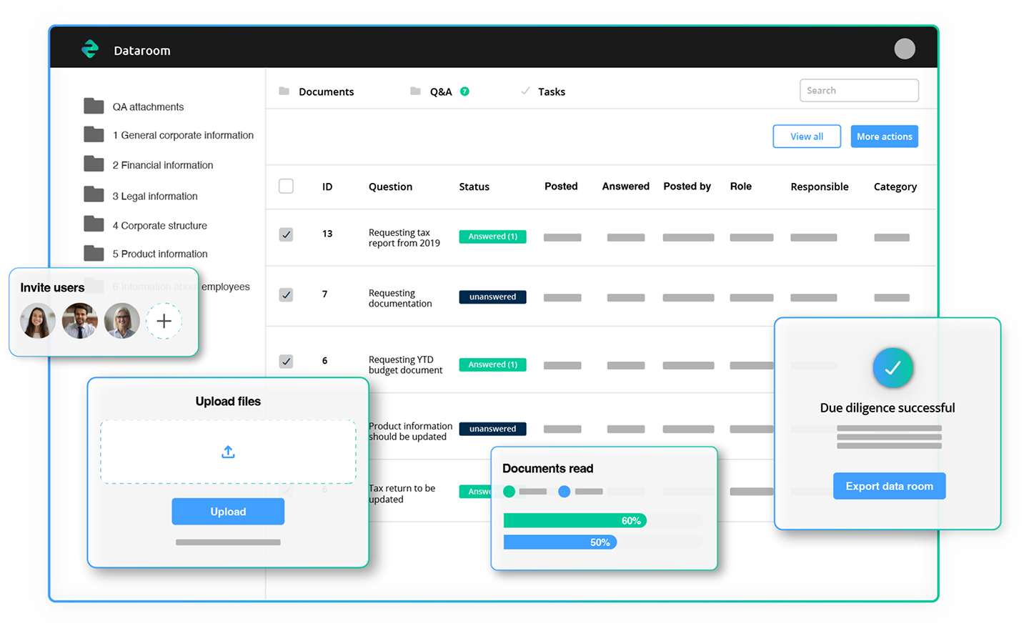Image resolution: width=1029 pixels, height=631 pixels.
Task: Click into the Search field
Action: (859, 91)
